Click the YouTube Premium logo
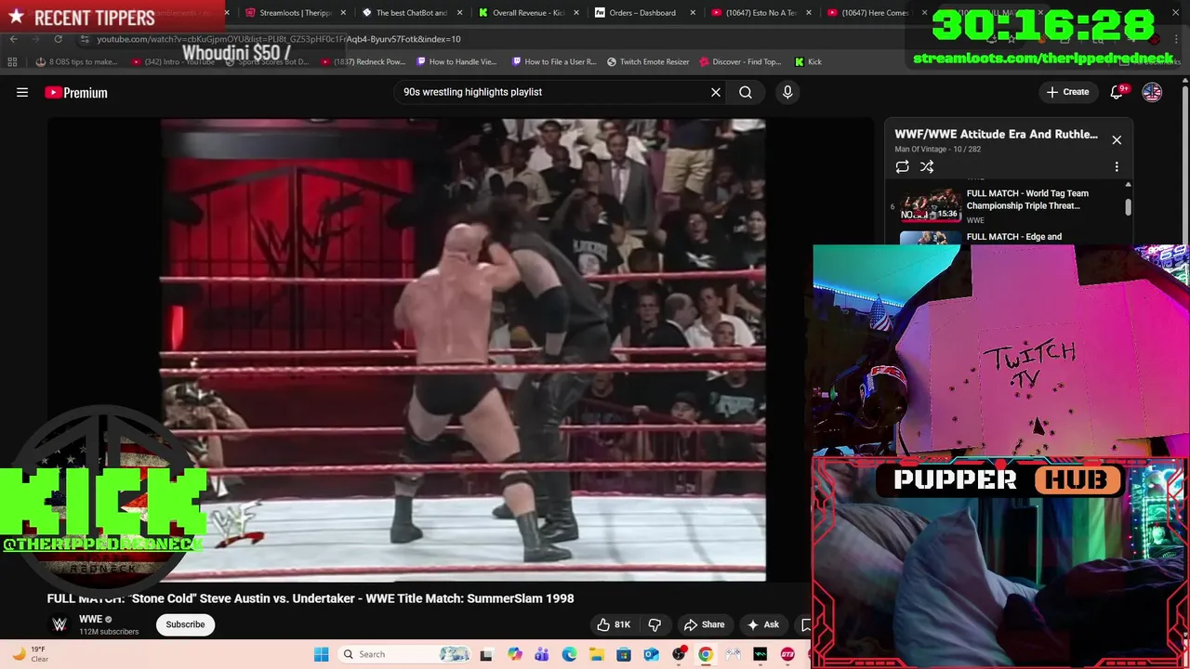This screenshot has height=669, width=1190. (76, 92)
